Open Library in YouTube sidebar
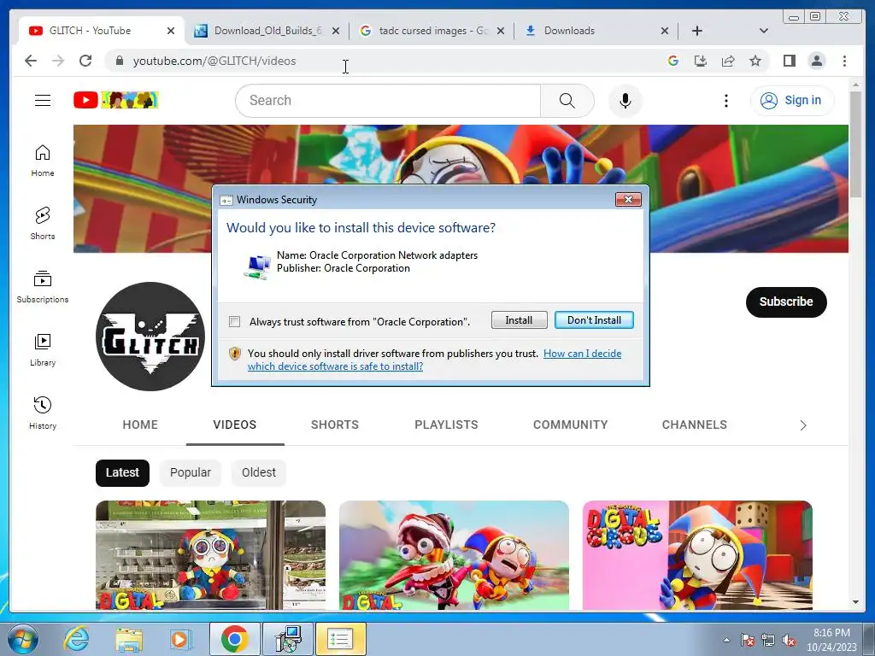This screenshot has width=875, height=656. point(43,349)
